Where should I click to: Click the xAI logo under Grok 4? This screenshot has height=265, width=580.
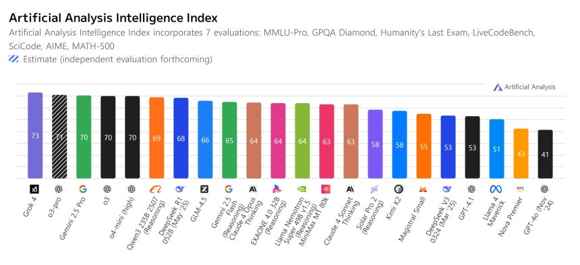point(34,189)
